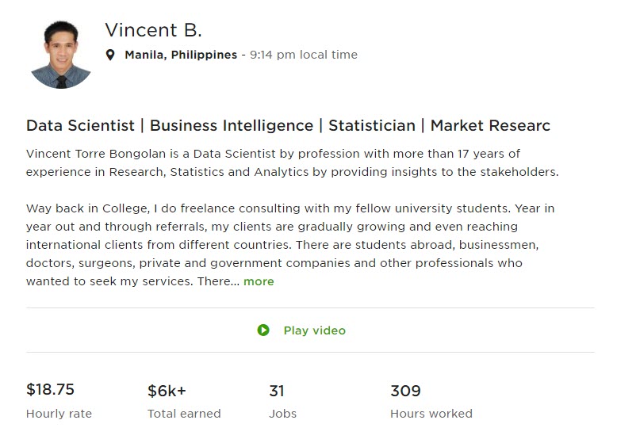This screenshot has width=617, height=443.
Task: Click the first overview paragraph about Vincent Torre Bongolan
Action: click(293, 162)
